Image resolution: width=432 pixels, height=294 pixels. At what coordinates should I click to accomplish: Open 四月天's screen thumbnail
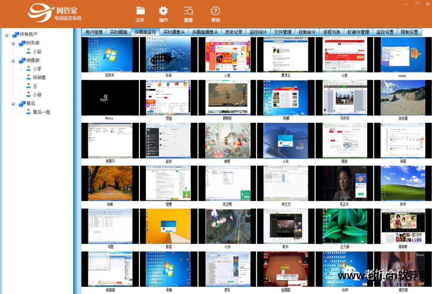click(110, 54)
